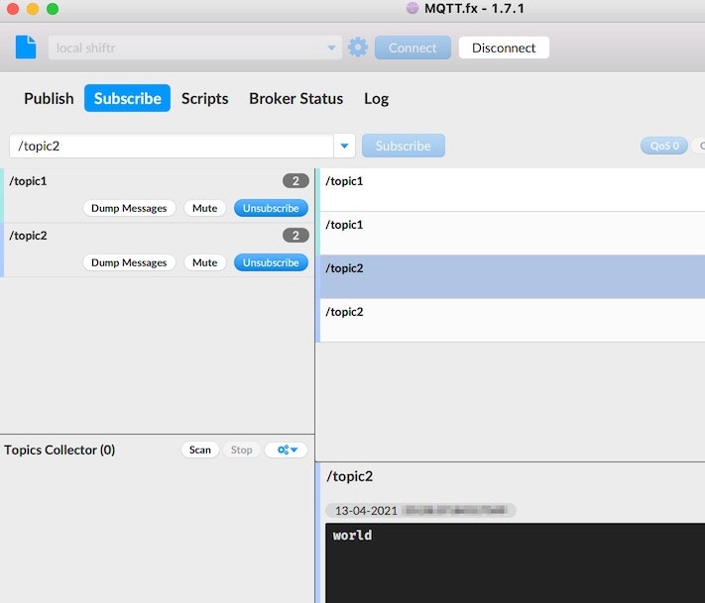The width and height of the screenshot is (705, 603).
Task: Click the Disconnect button
Action: [504, 48]
